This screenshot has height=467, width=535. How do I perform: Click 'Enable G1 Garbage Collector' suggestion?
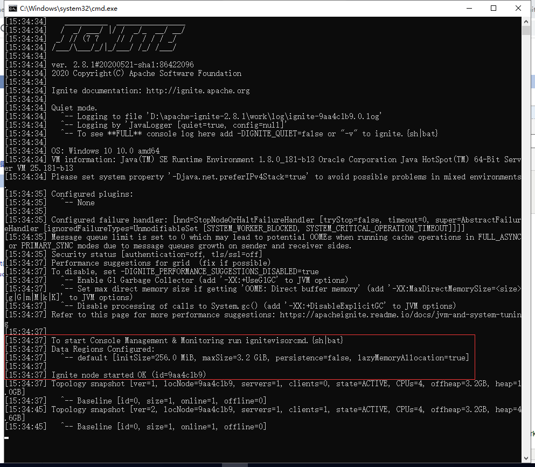[204, 280]
